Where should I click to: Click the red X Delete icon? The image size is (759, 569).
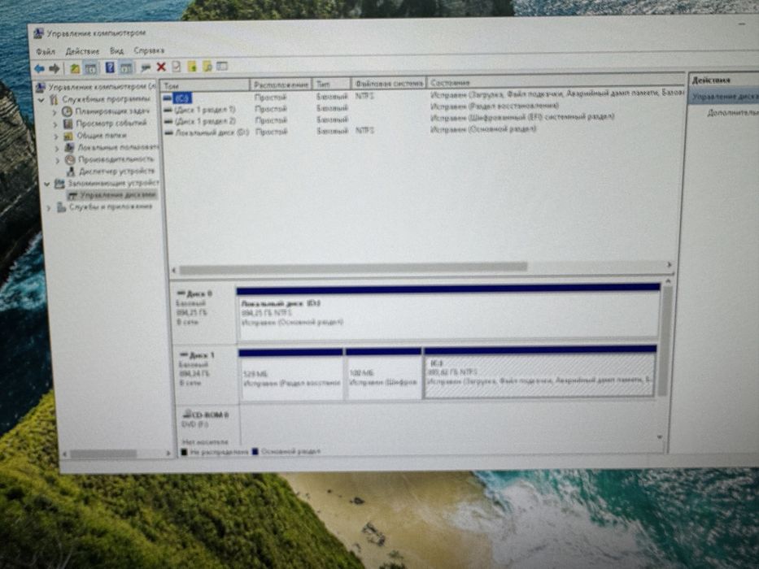[161, 67]
